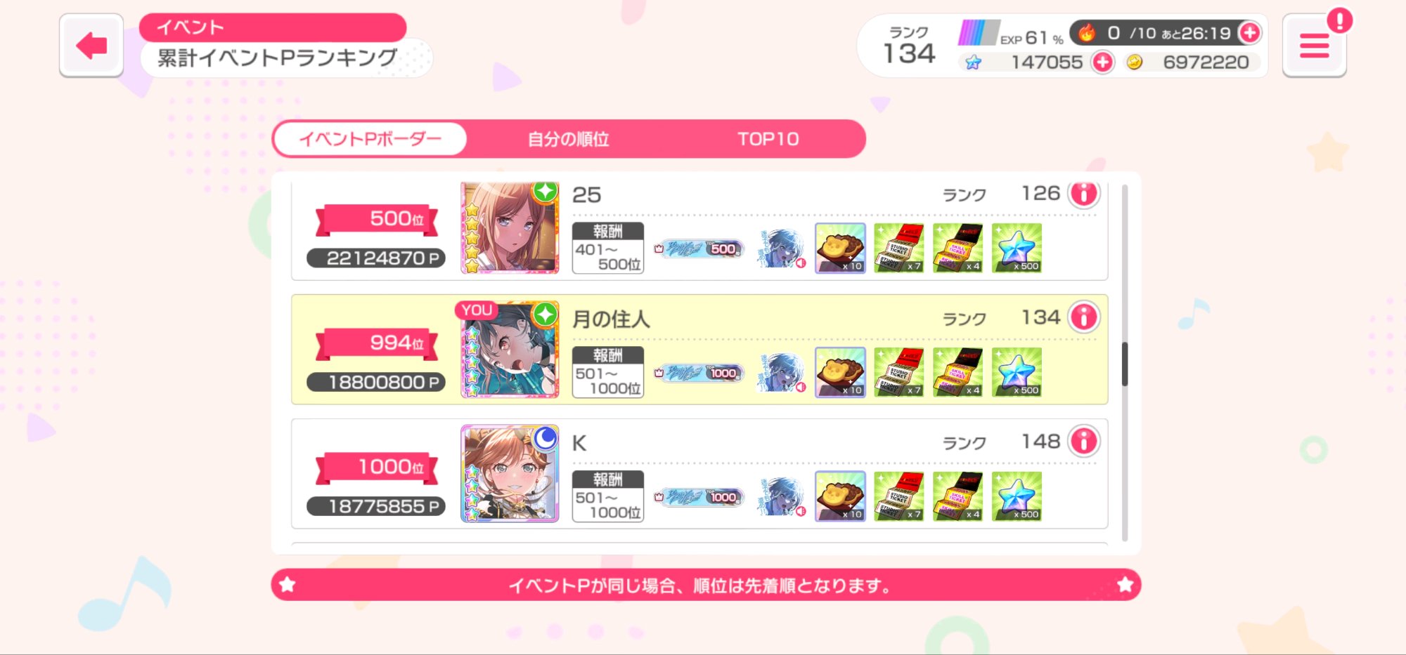This screenshot has height=655, width=1406.
Task: Open YOU character card thumbnail
Action: [x=510, y=350]
